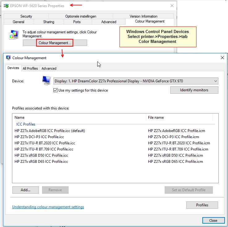The height and width of the screenshot is (227, 228).
Task: Click the EPSON printer icon in the title bar
Action: (6, 6)
